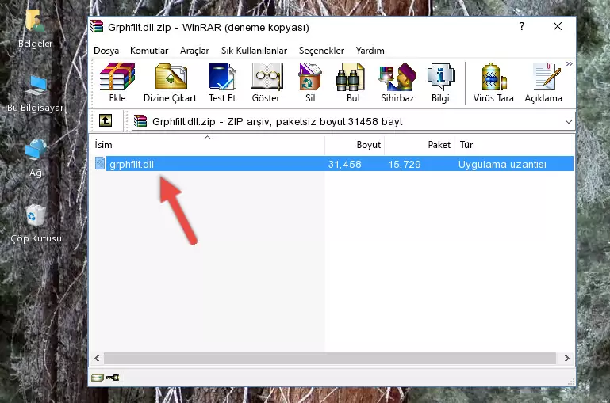Click the key password icon in status bar

coord(113,378)
